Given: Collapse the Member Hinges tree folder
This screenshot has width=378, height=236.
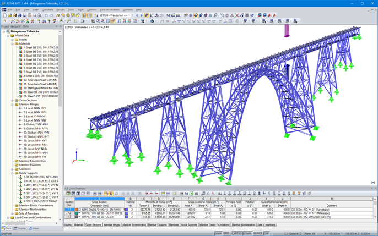Looking at the screenshot, I should (x=12, y=105).
